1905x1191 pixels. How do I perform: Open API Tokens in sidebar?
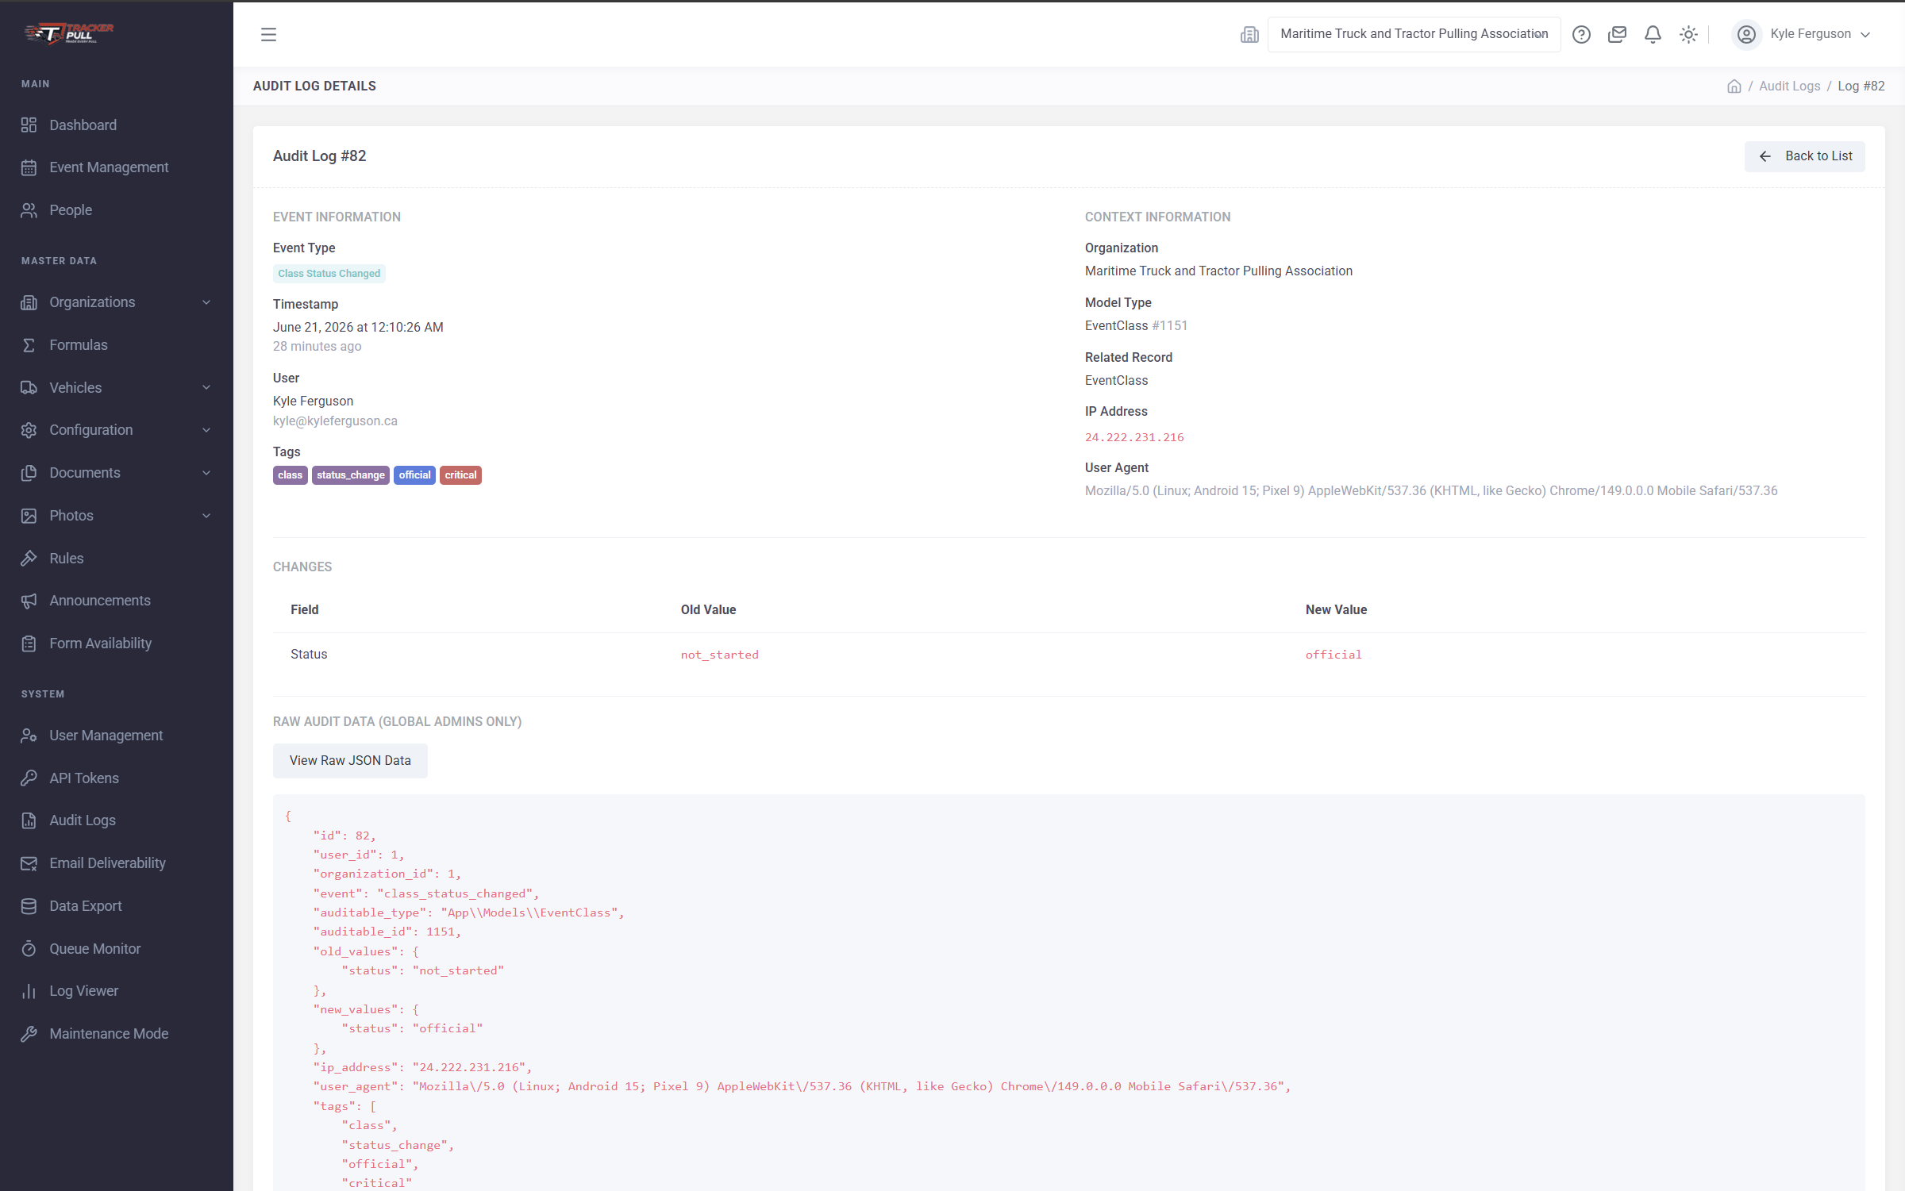117,778
